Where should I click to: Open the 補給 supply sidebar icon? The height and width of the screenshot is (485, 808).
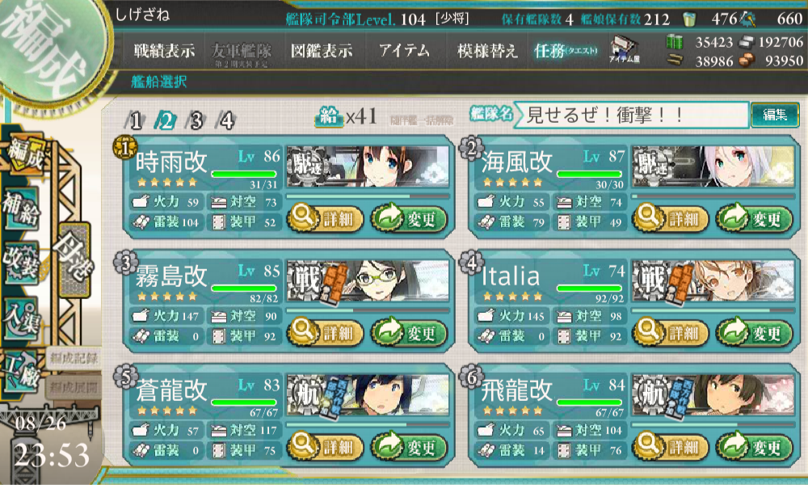pyautogui.click(x=22, y=209)
